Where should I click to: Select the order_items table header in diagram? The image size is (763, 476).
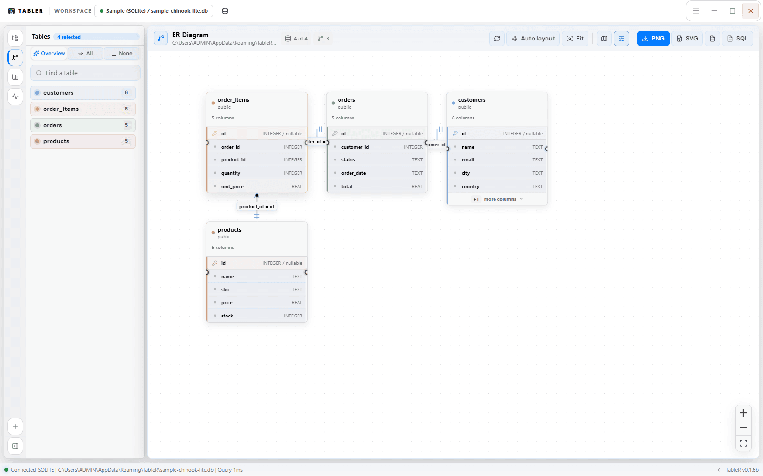point(257,109)
